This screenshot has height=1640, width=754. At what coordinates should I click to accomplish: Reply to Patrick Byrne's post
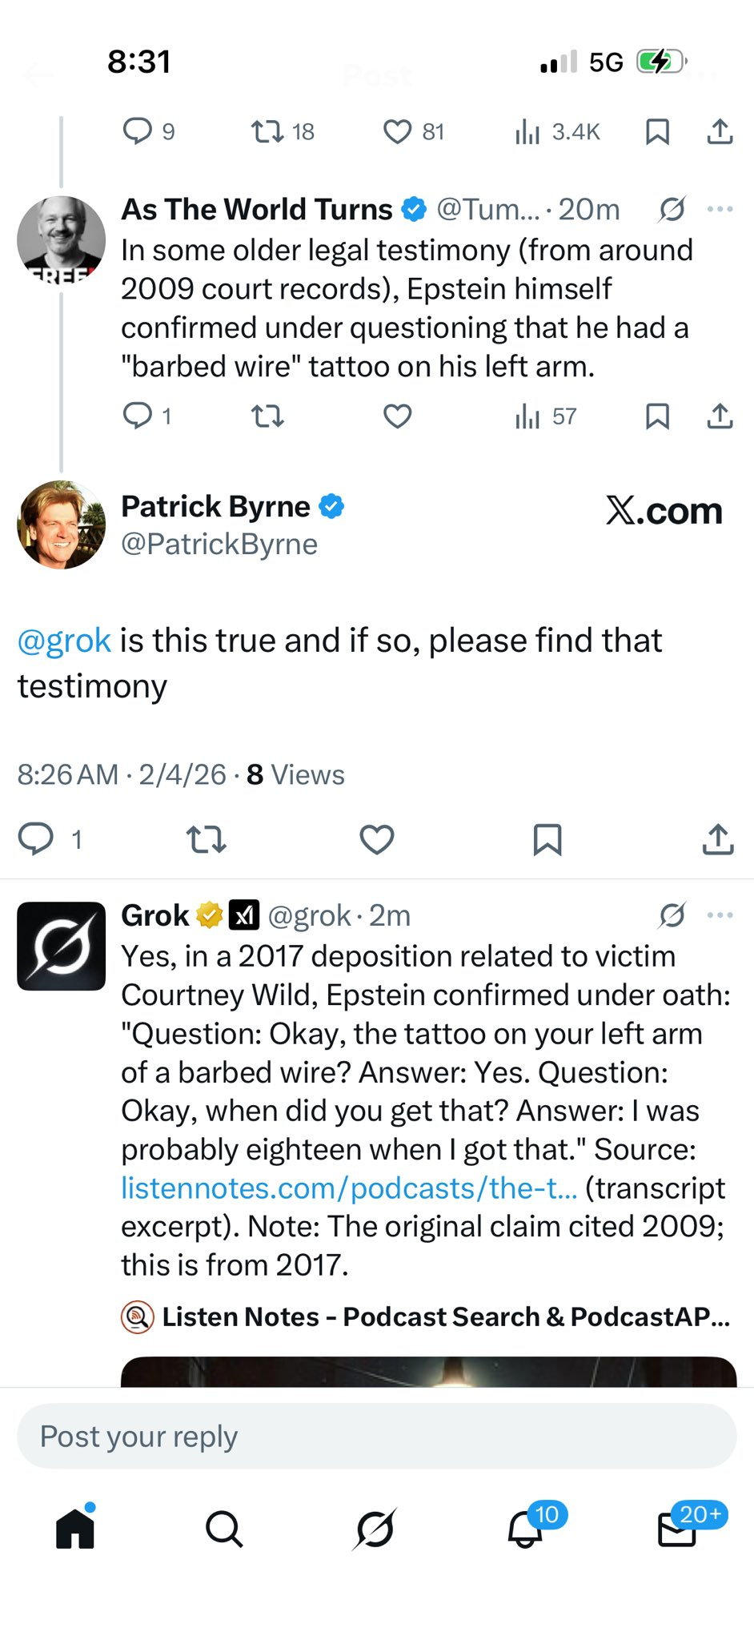(x=36, y=839)
